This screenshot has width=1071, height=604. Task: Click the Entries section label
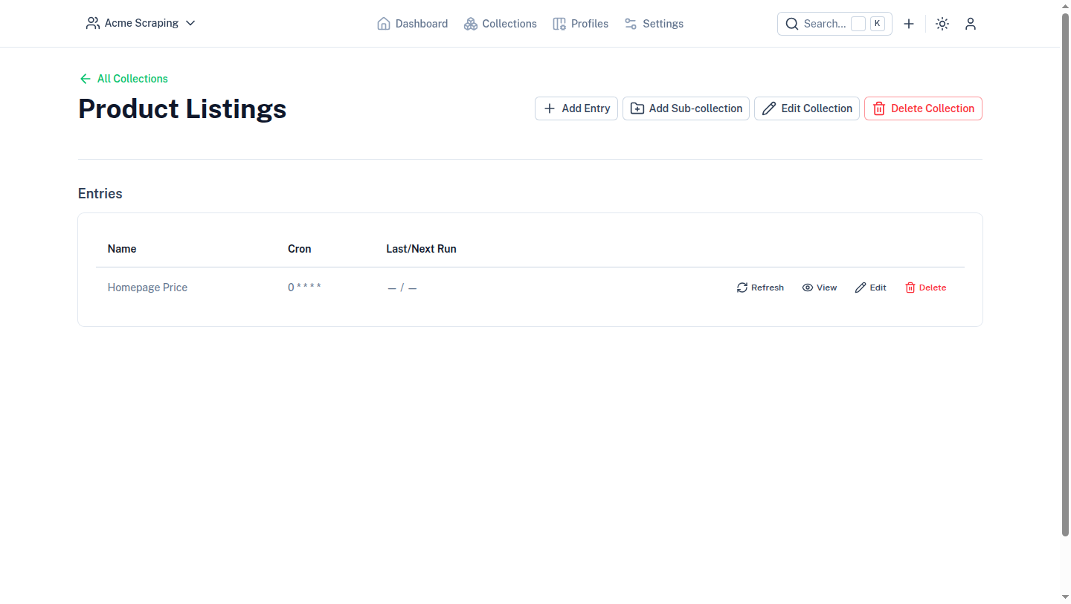pyautogui.click(x=100, y=193)
